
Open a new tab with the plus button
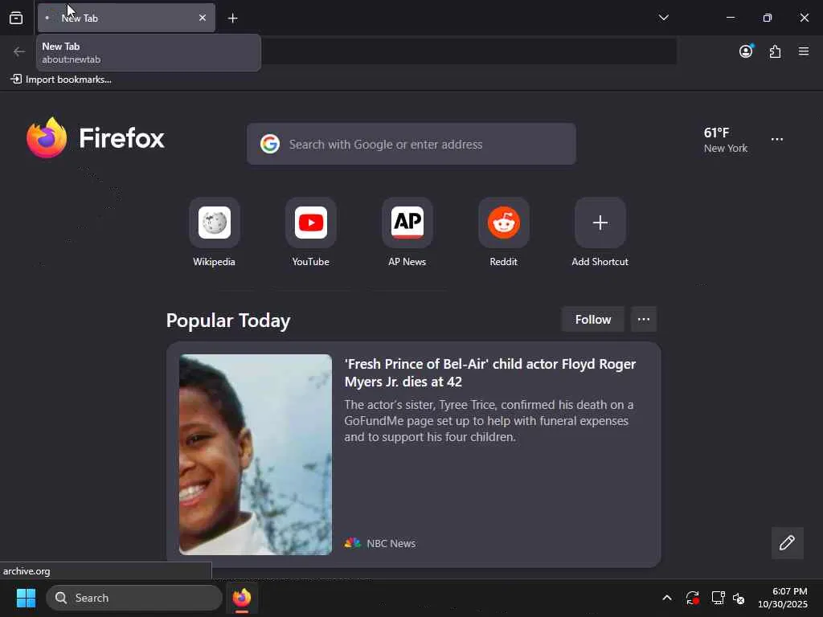tap(232, 18)
